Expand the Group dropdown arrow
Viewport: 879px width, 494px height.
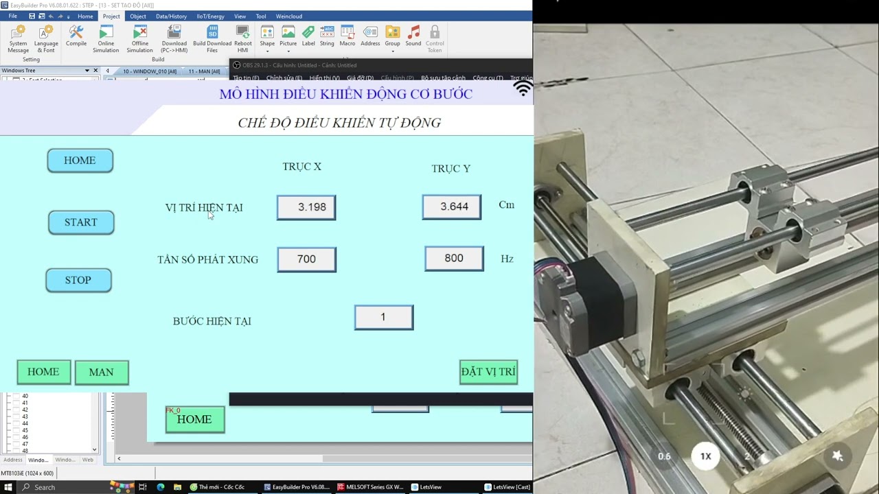point(392,51)
